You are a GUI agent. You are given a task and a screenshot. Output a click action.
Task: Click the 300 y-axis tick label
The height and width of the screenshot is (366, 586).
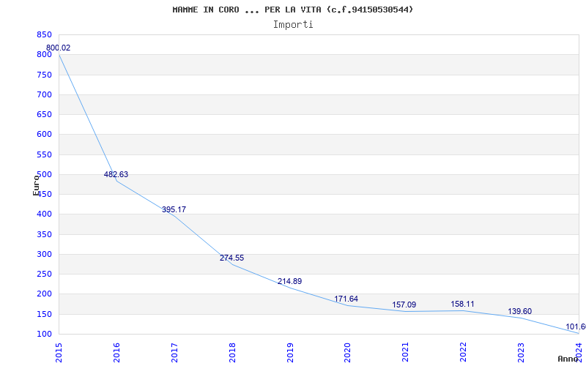[44, 254]
